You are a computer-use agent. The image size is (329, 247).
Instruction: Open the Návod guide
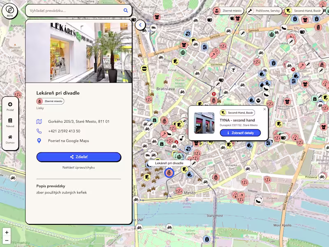coord(10,123)
